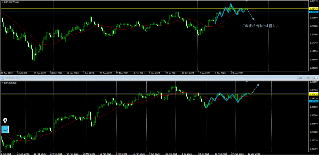Click the chart shift triangle on weekly chart

(x=247, y=2)
